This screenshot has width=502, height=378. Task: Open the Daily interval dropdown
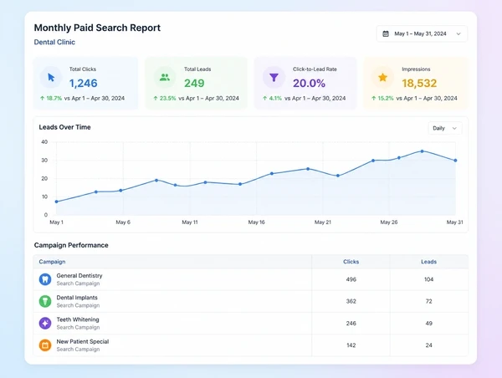[445, 128]
